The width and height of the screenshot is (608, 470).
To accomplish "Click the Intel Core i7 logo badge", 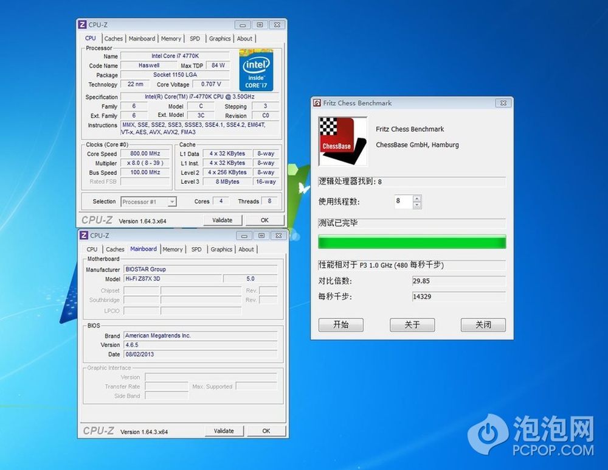I will [256, 70].
